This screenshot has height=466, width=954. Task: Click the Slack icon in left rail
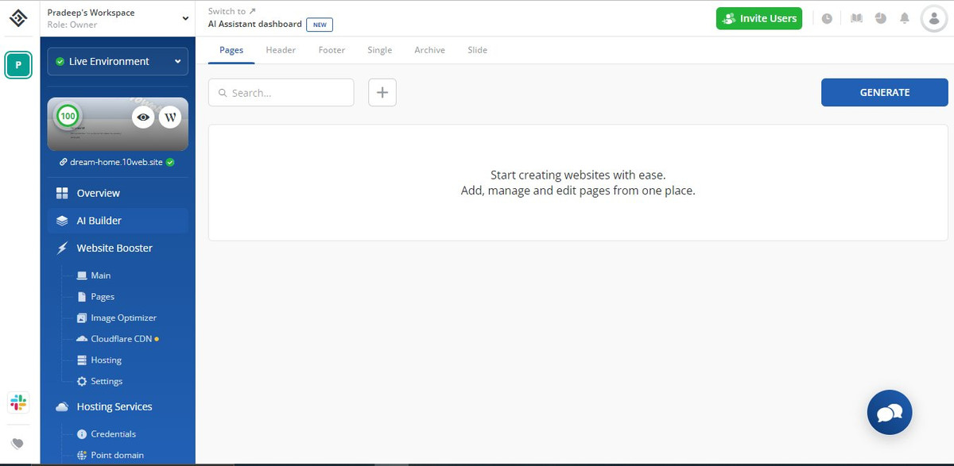(x=18, y=402)
